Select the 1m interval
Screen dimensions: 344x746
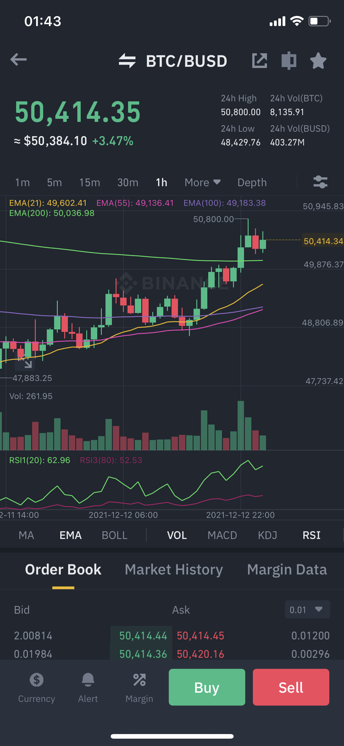coord(23,183)
